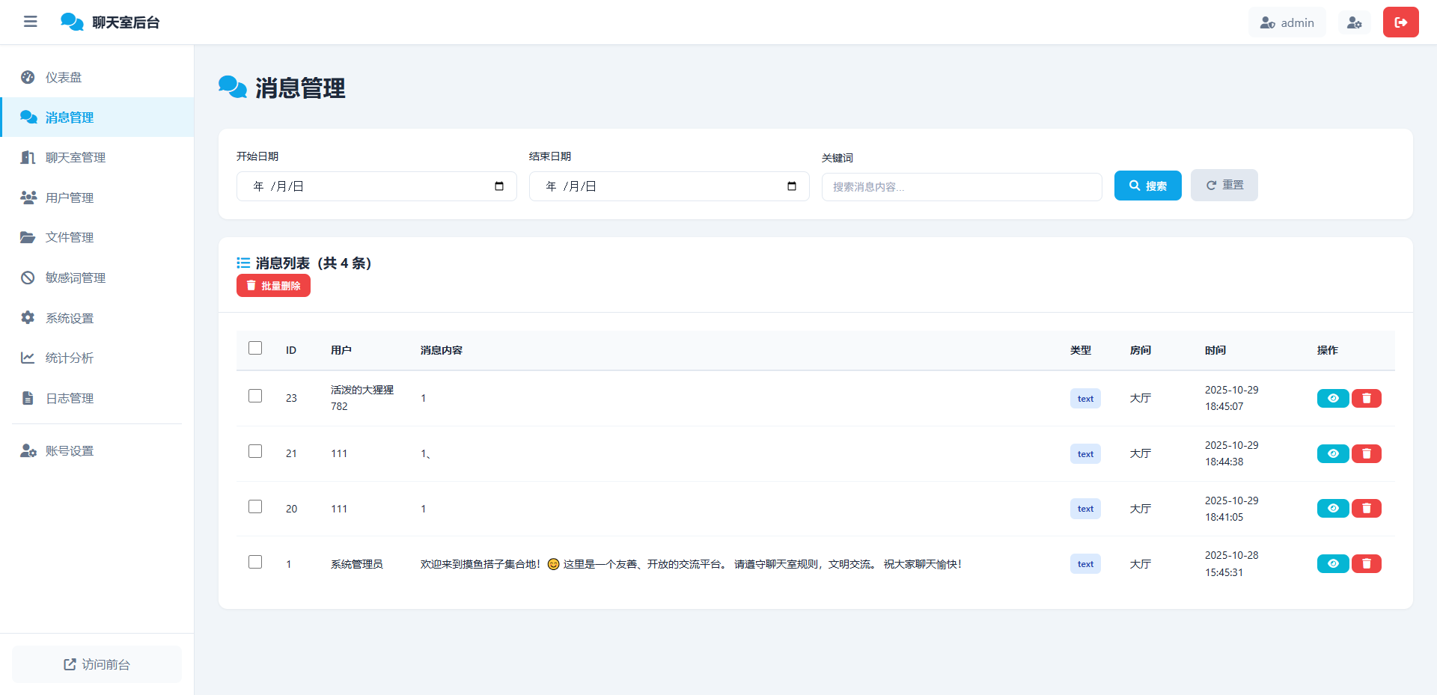View 统计分析 statistics page
The width and height of the screenshot is (1437, 695).
(x=68, y=357)
